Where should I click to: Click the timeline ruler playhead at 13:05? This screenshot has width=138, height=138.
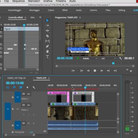tap(85, 88)
